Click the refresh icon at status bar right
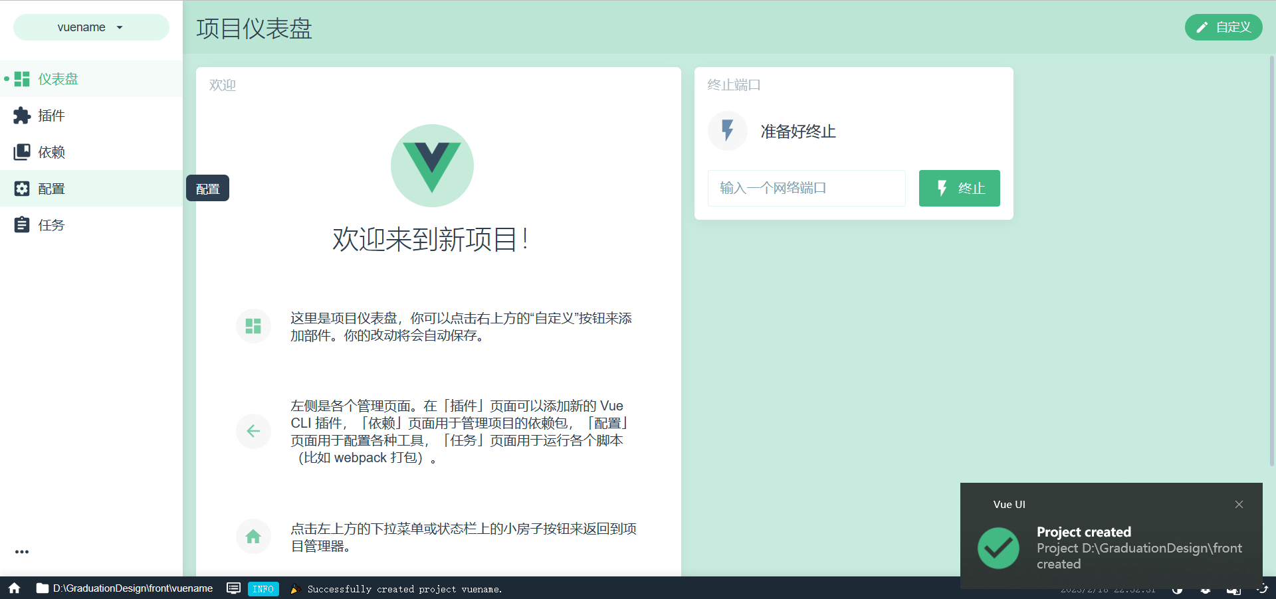 point(1262,589)
